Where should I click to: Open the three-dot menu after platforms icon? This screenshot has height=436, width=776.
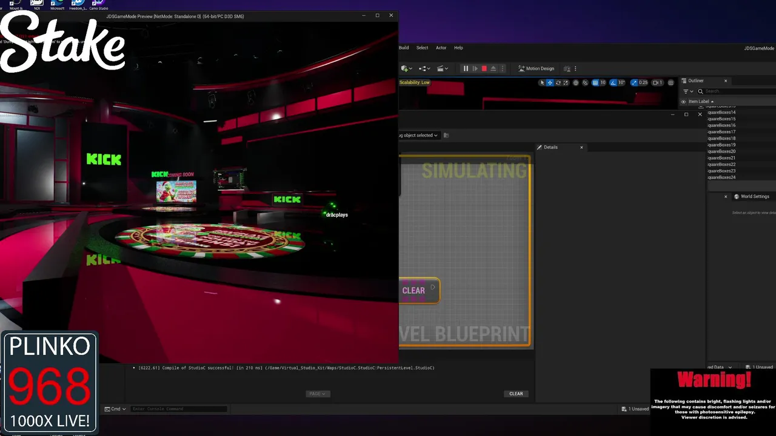575,68
